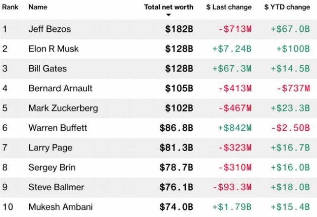Select the Bill Gates name
The image size is (317, 217).
(47, 69)
